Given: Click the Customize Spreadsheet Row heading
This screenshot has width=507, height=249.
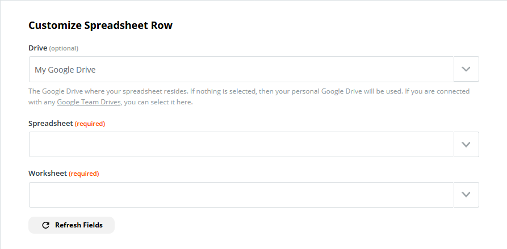Looking at the screenshot, I should coord(100,26).
